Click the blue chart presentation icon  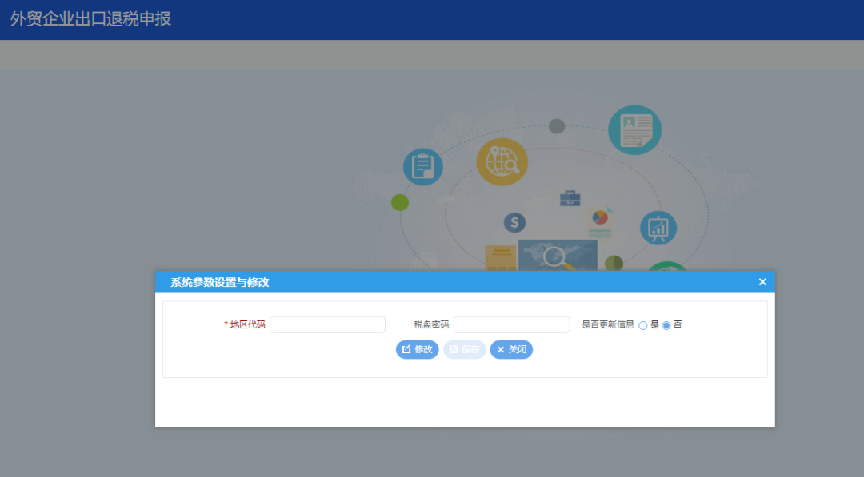[x=658, y=228]
